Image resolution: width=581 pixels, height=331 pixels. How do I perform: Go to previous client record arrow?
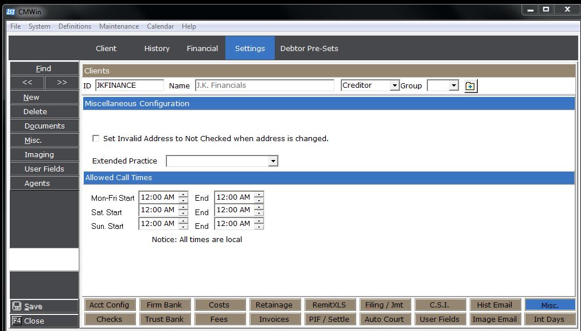pyautogui.click(x=27, y=83)
